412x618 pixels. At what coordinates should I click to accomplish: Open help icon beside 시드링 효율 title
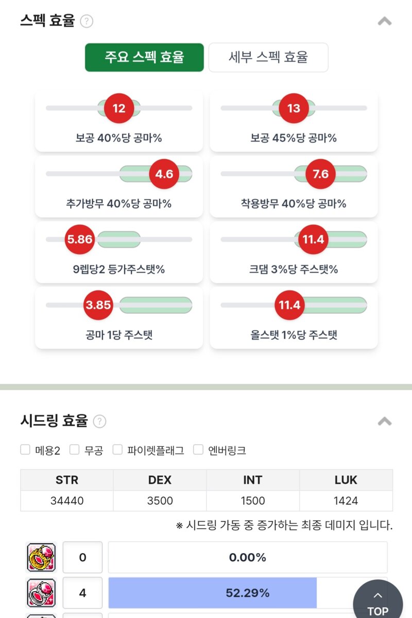[x=99, y=421]
